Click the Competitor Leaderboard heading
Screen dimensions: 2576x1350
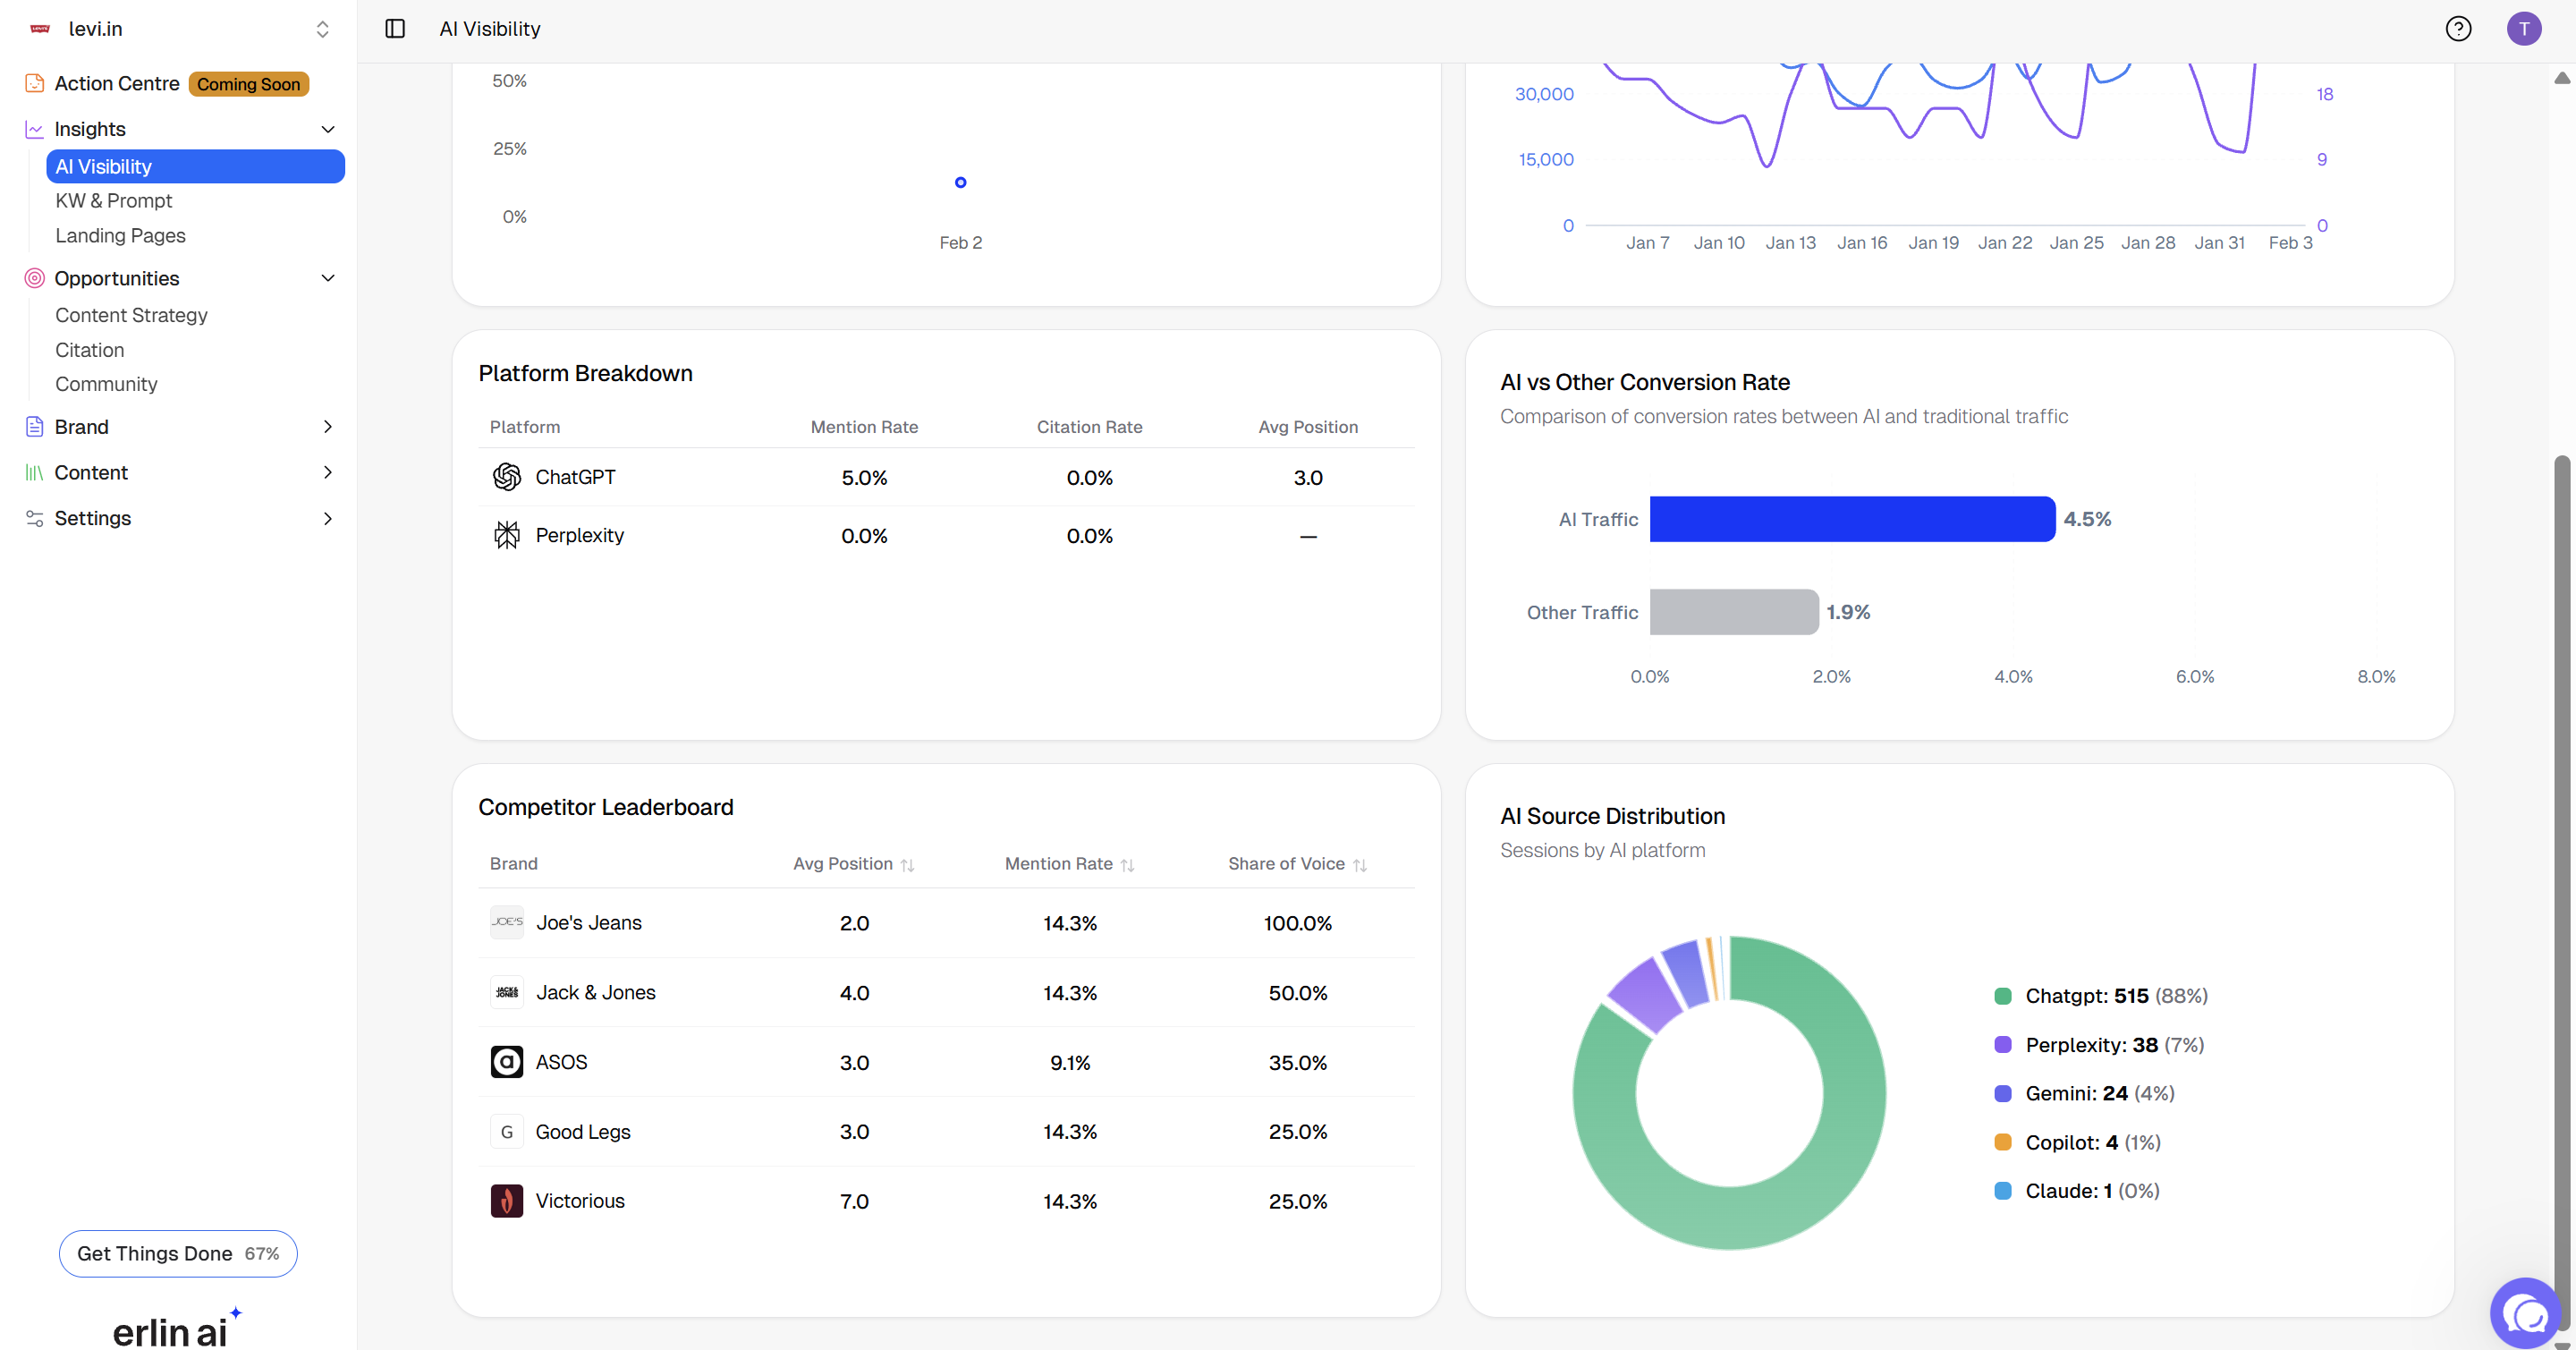point(605,808)
